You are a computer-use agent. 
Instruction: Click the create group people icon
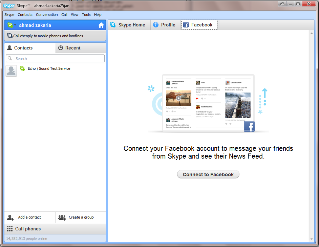tap(62, 218)
